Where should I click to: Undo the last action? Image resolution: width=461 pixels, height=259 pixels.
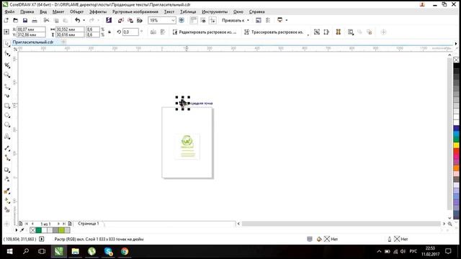pyautogui.click(x=78, y=20)
